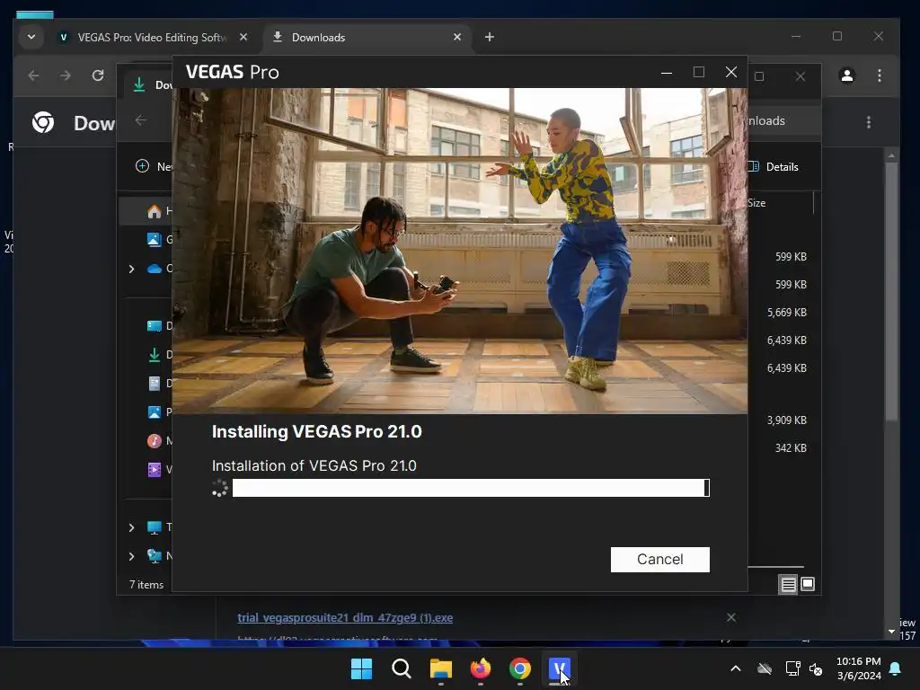This screenshot has width=920, height=690.
Task: Expand This PC node in sidebar
Action: pos(131,527)
